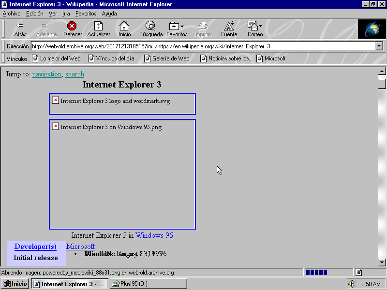Click the animated globe logo in toolbar corner

tap(372, 29)
